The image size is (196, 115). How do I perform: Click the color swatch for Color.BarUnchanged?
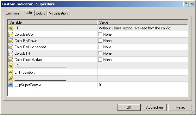[100, 47]
